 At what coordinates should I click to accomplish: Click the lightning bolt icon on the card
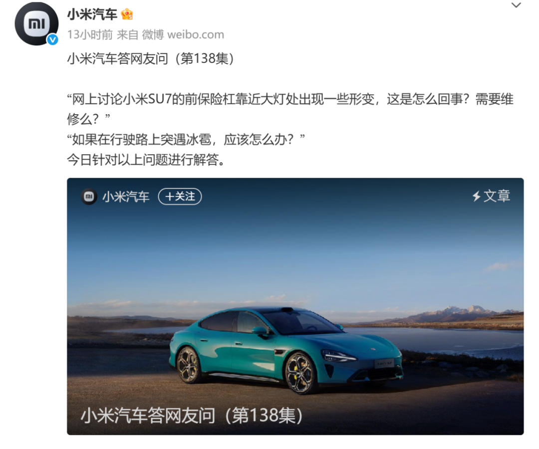[477, 196]
